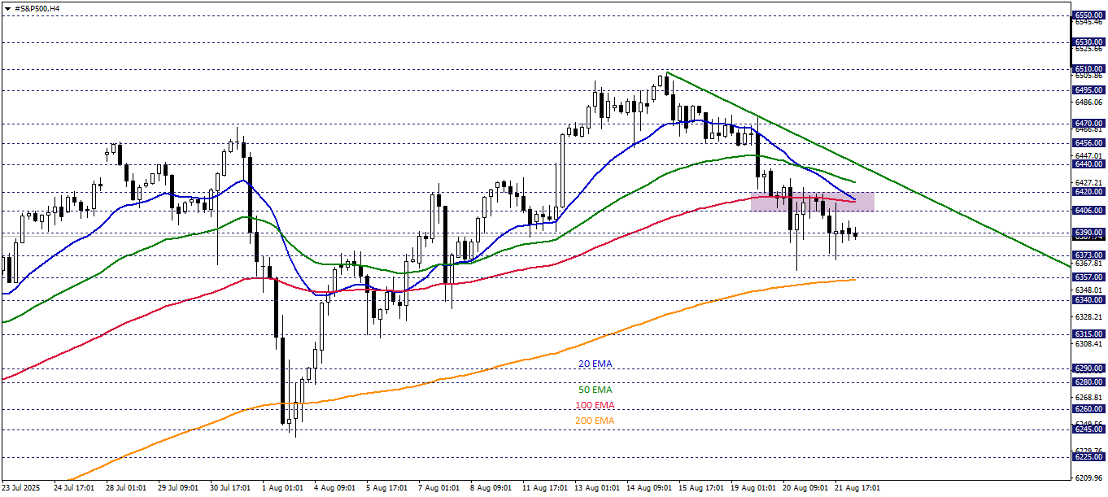Viewport: 1108px width, 497px height.
Task: Click the 13 Aug 01:01 time label
Action: 597,489
